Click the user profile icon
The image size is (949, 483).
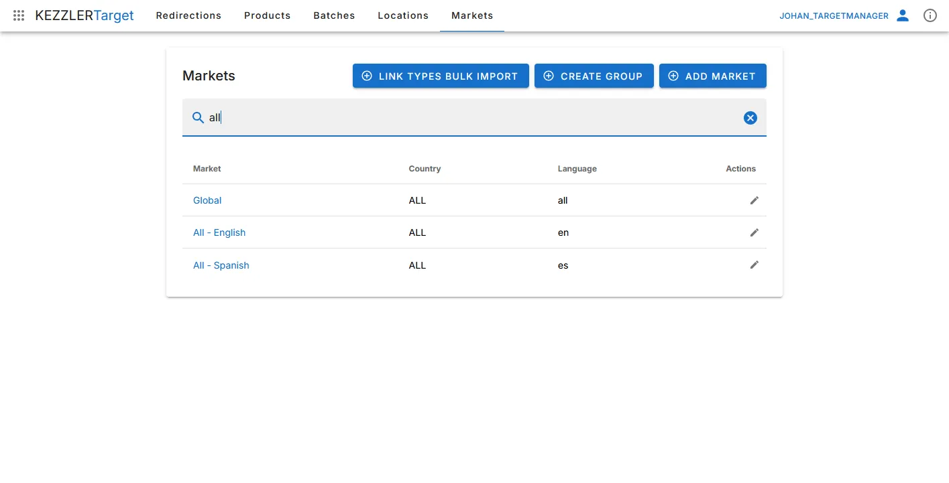[x=903, y=15]
